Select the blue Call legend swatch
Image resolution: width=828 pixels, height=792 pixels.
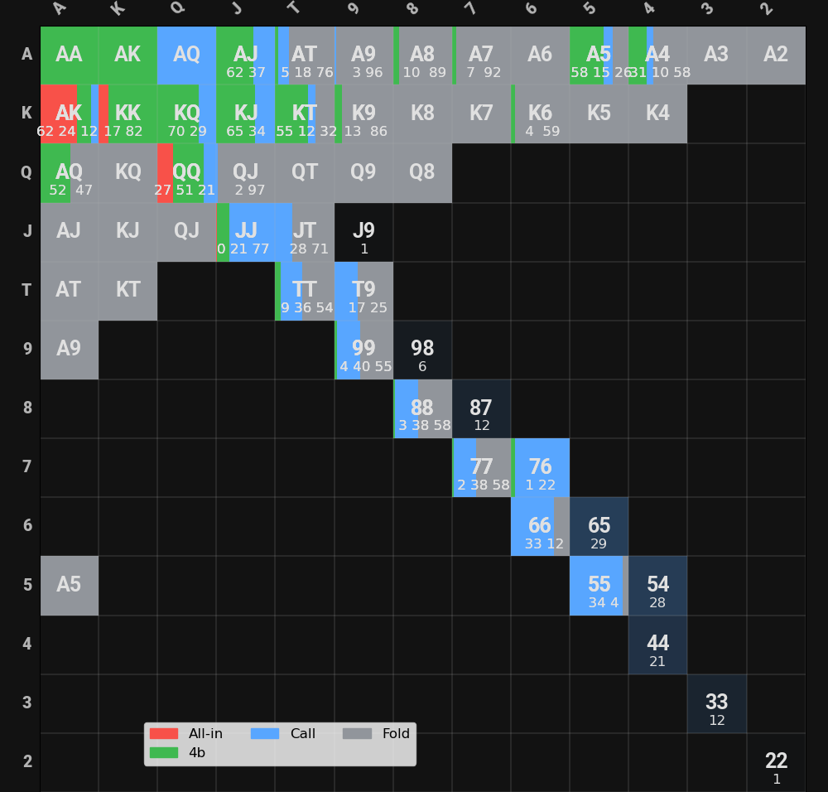pyautogui.click(x=265, y=733)
